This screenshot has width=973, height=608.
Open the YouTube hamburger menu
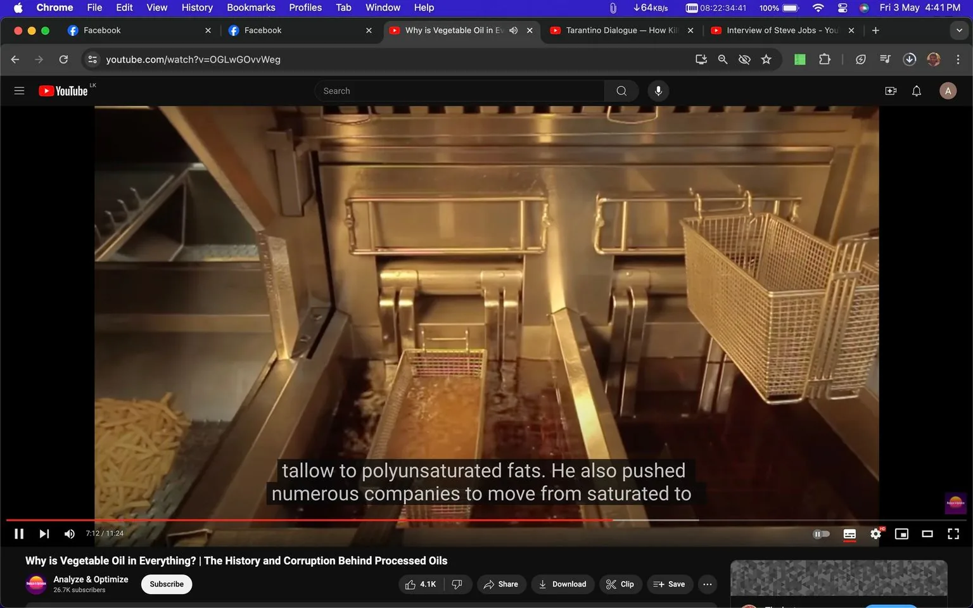pos(19,91)
